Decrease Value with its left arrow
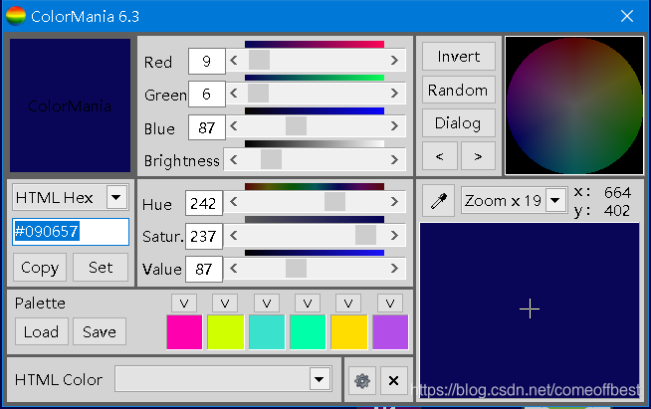Screen dimensions: 651x409 click(234, 269)
